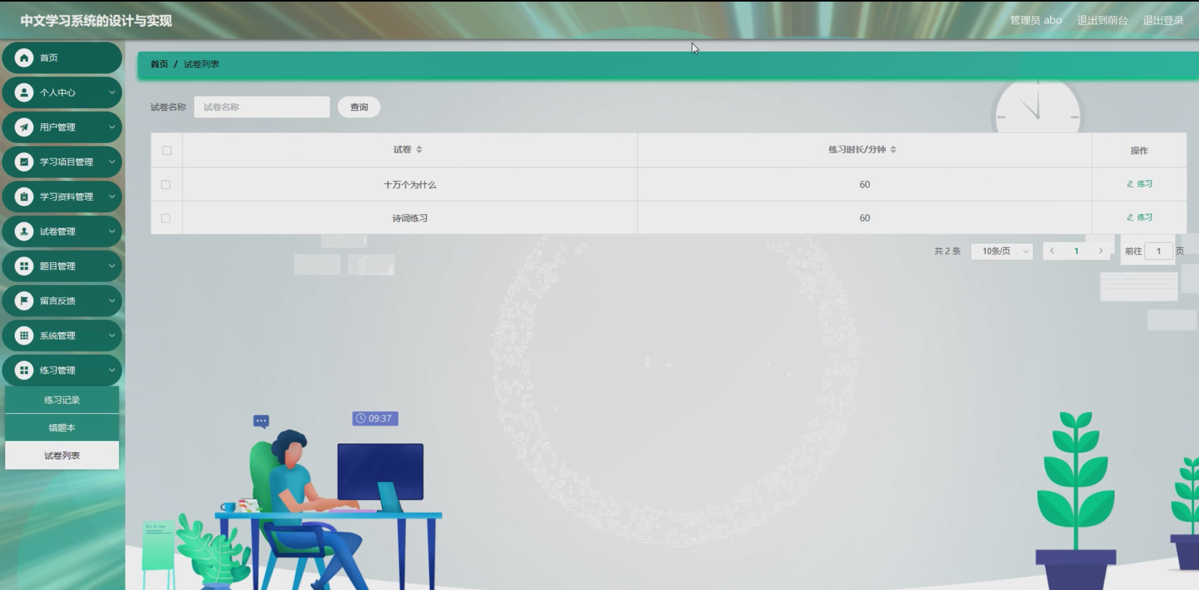Open the 10条/页 page size dropdown
This screenshot has width=1199, height=590.
(1002, 251)
